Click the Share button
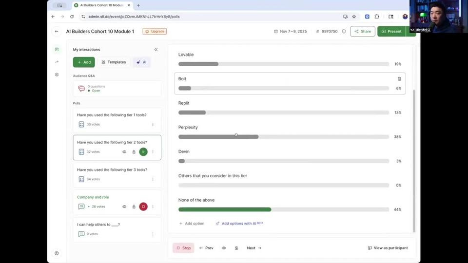 (x=363, y=31)
